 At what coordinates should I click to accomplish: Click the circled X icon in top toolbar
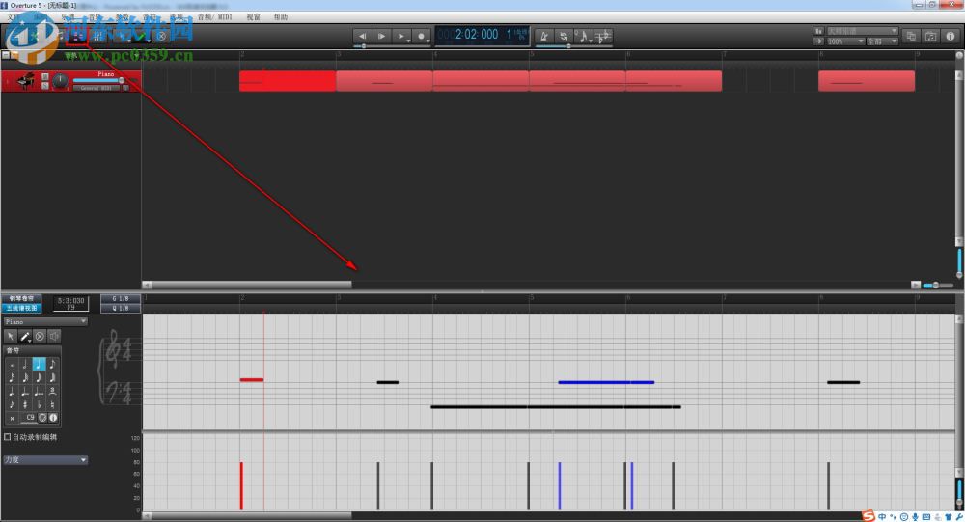click(x=161, y=37)
